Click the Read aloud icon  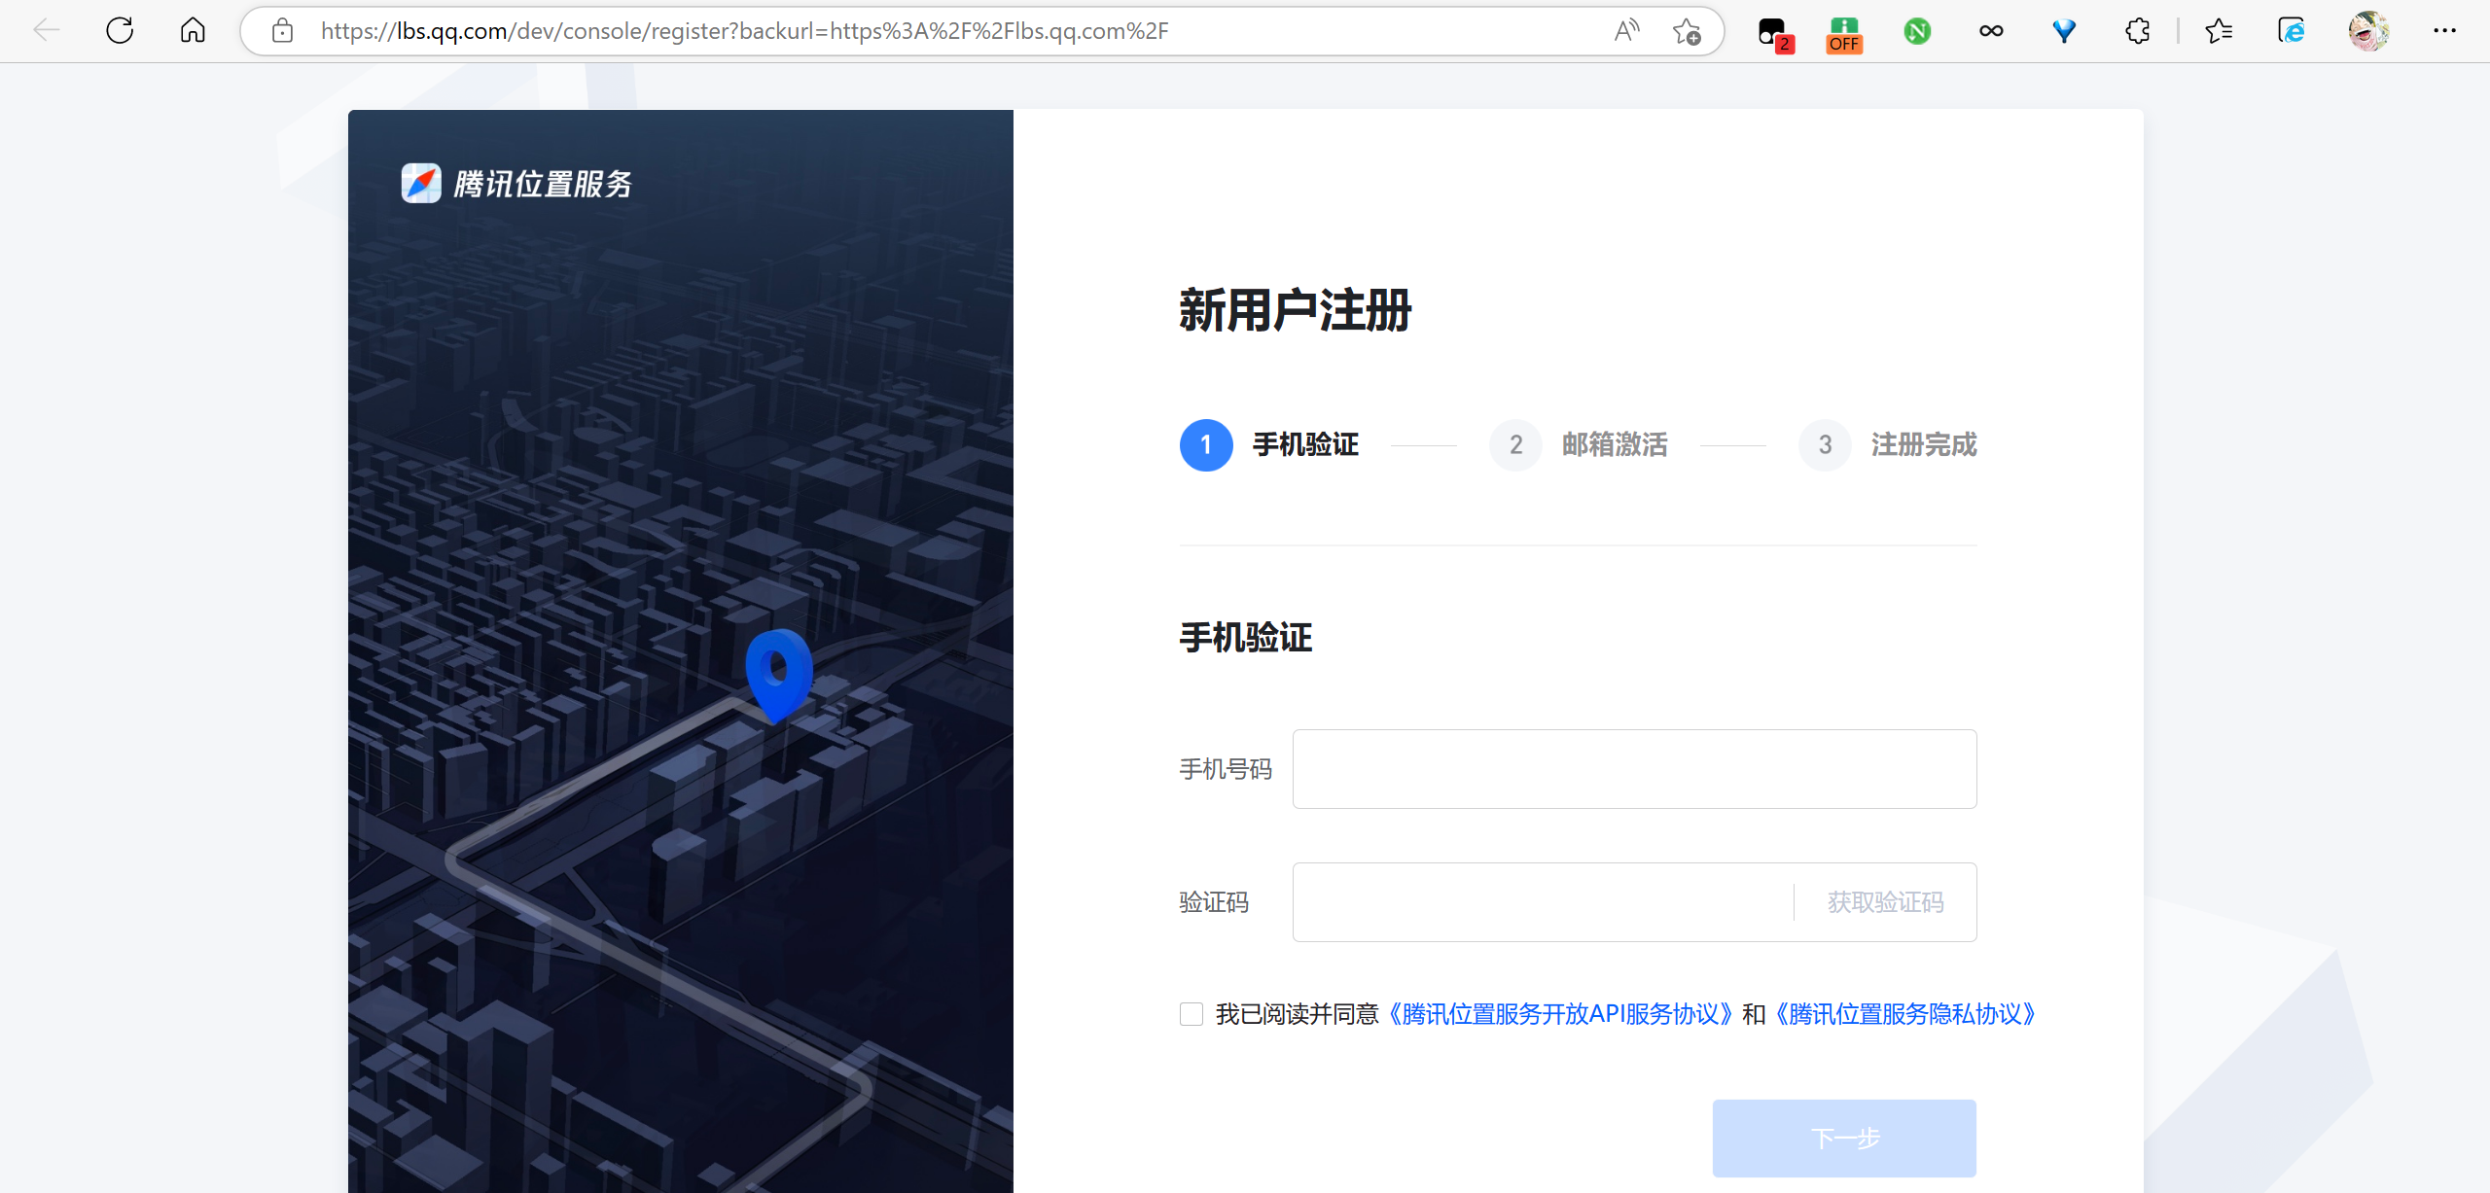[1626, 30]
